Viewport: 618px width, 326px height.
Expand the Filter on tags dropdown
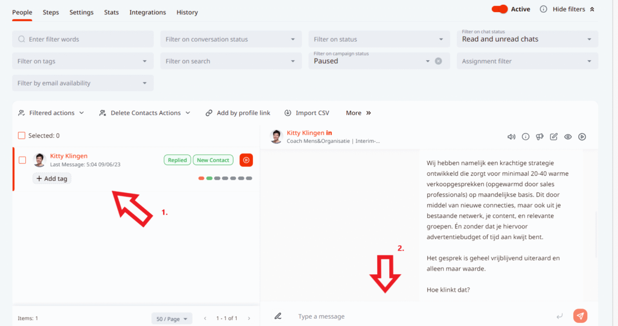point(83,61)
